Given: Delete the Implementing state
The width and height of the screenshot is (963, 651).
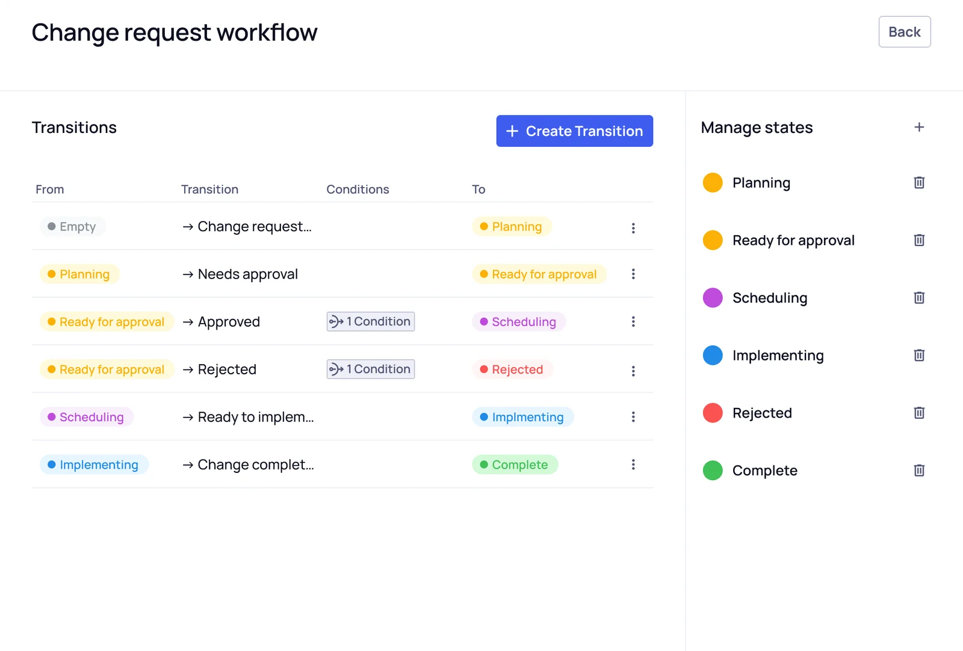Looking at the screenshot, I should [919, 355].
